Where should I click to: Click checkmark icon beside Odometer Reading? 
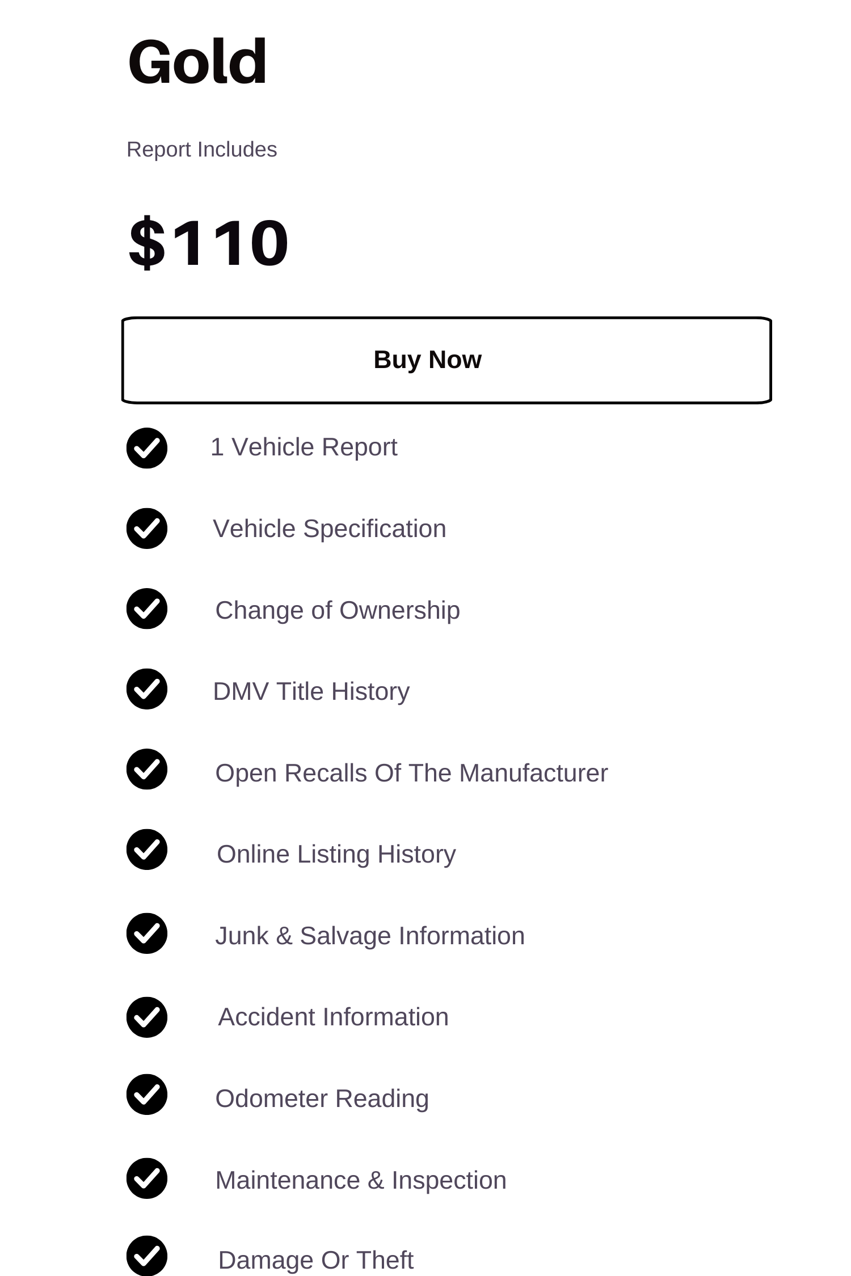[x=147, y=1095]
